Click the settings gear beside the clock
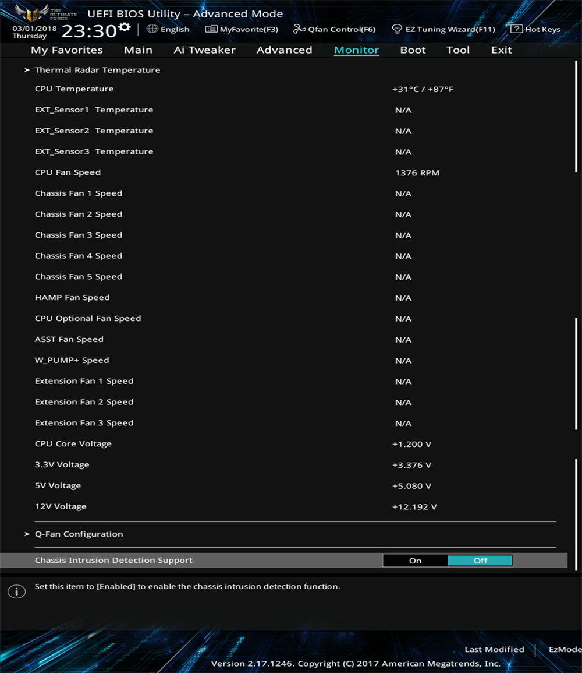Screen dimensions: 582x673 coord(125,27)
